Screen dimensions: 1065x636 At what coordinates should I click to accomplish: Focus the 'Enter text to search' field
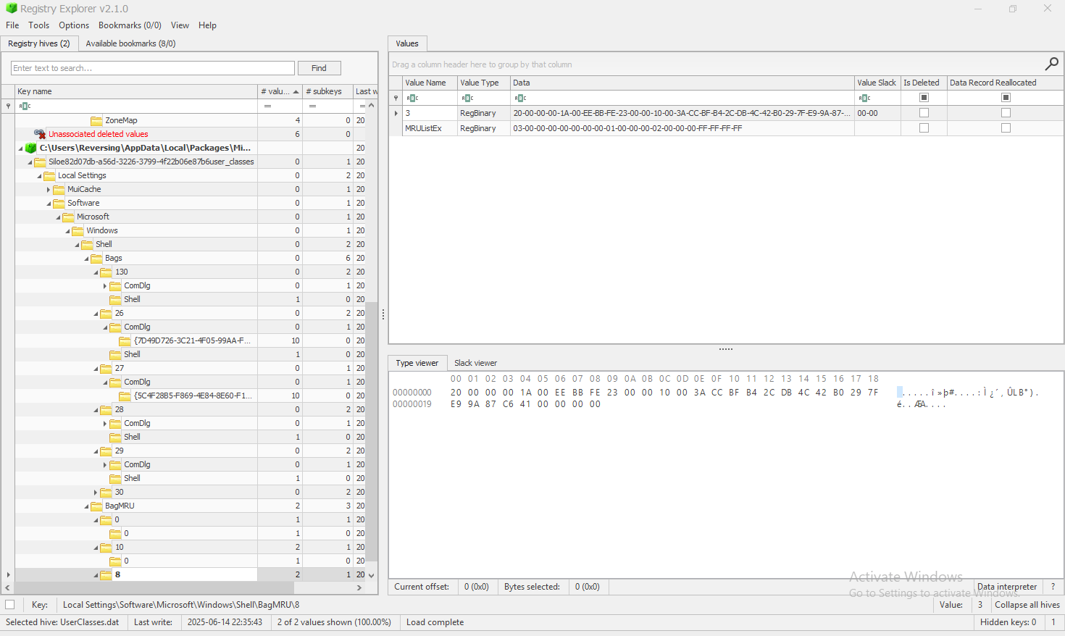click(x=153, y=68)
